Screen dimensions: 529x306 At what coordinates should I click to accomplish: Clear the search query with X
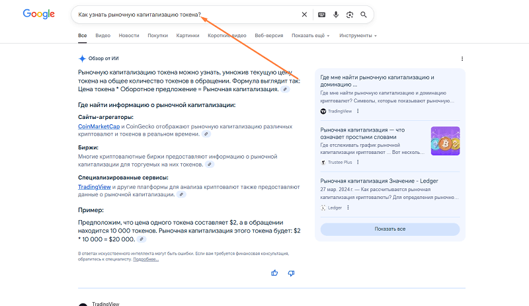pyautogui.click(x=304, y=15)
